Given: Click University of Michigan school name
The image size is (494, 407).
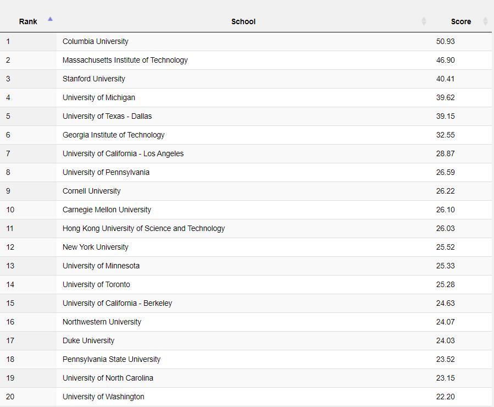Looking at the screenshot, I should tap(99, 97).
